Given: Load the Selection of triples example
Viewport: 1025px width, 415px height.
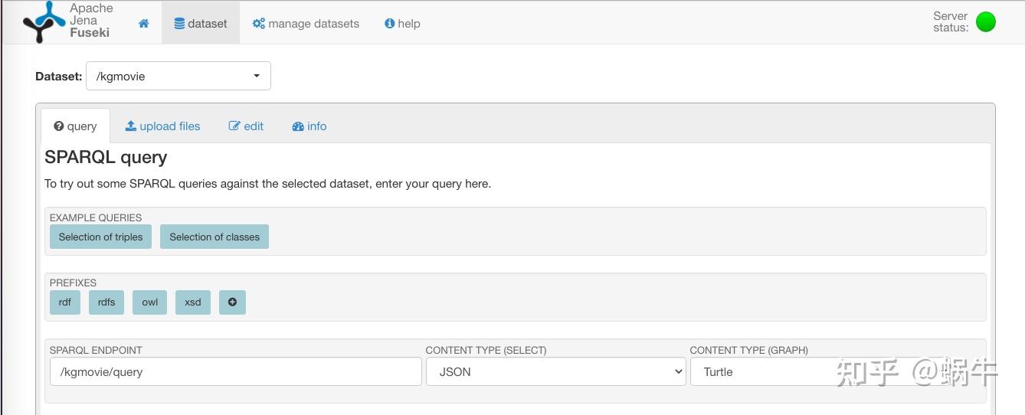Looking at the screenshot, I should (x=100, y=237).
